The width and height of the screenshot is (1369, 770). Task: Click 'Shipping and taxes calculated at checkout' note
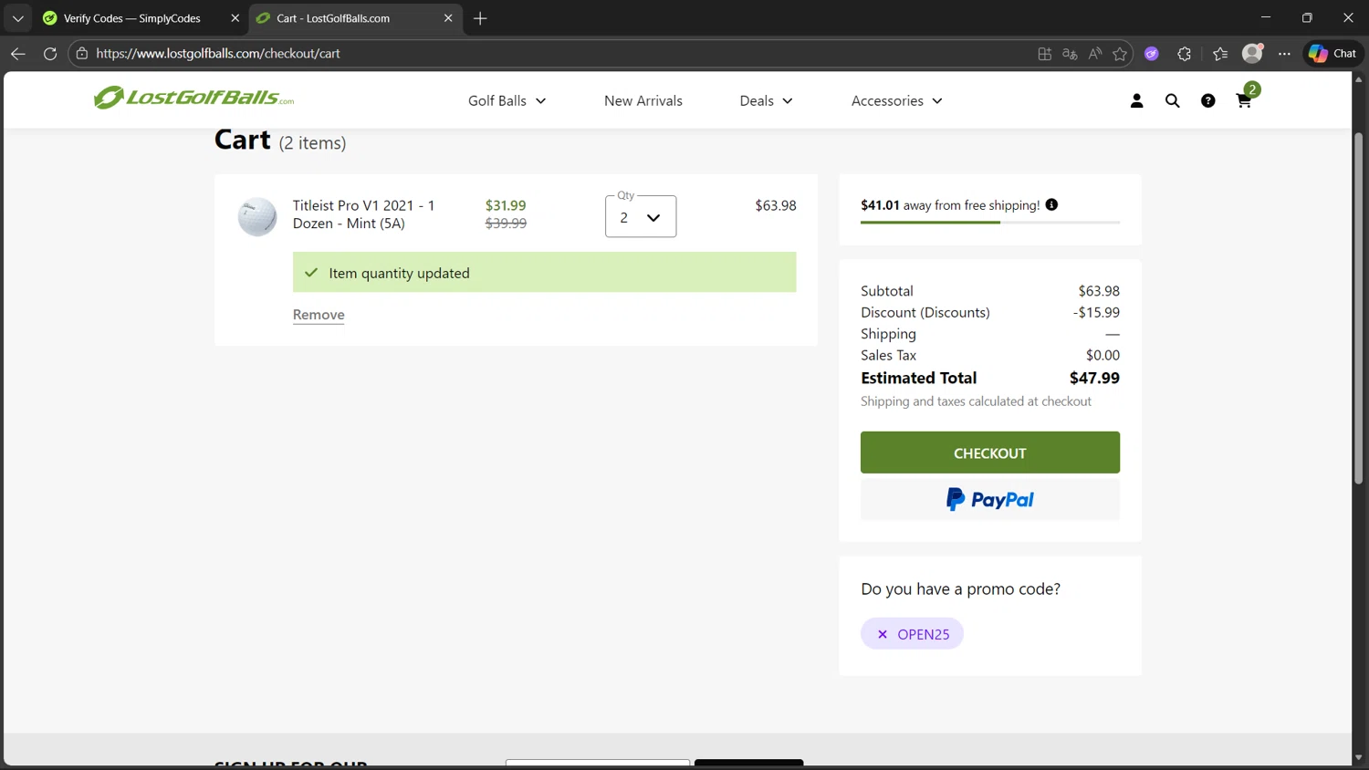tap(976, 401)
